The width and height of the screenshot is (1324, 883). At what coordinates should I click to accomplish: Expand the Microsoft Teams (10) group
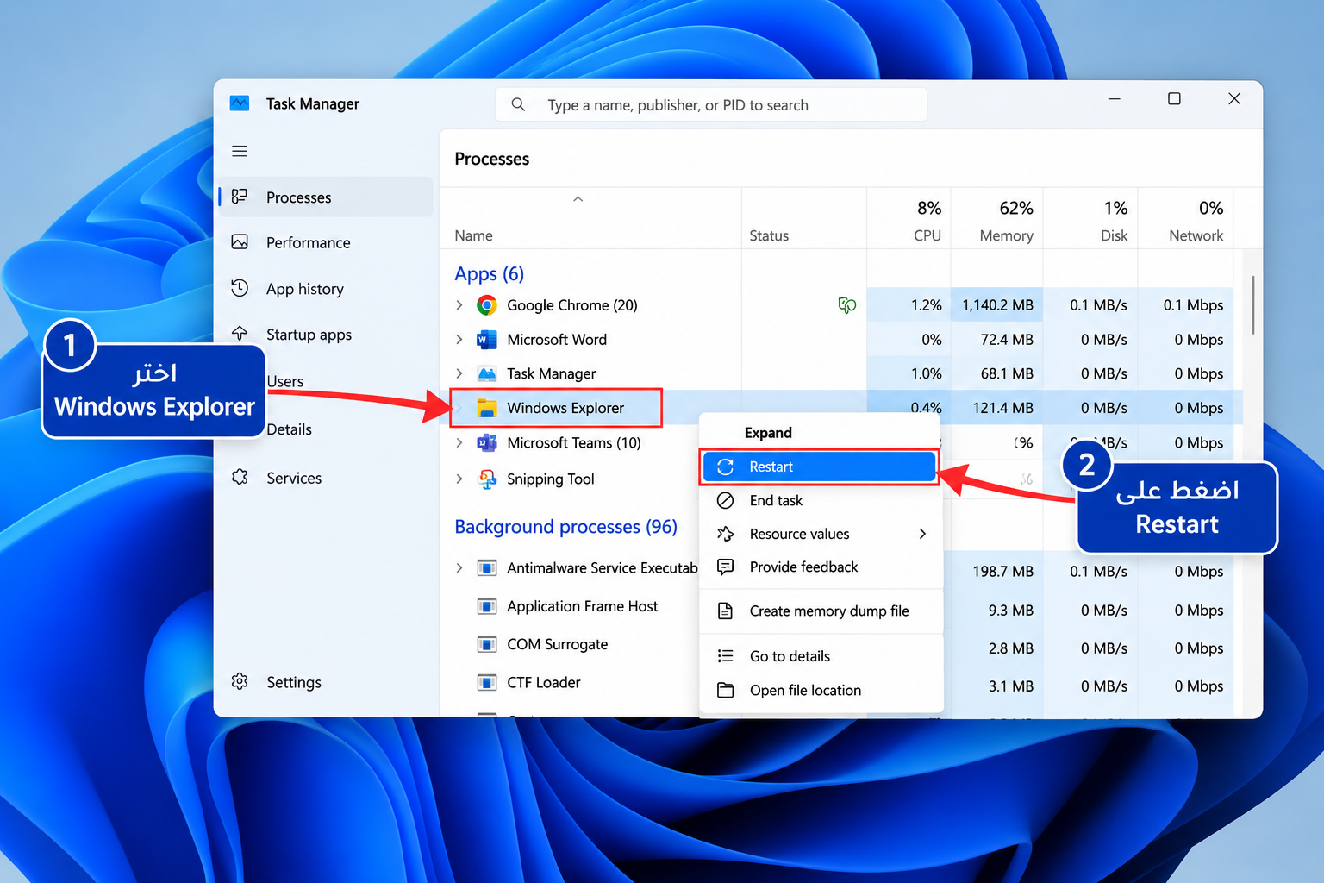(459, 443)
